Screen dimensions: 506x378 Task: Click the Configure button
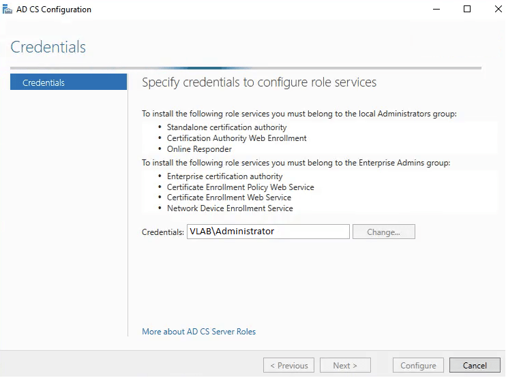[418, 366]
